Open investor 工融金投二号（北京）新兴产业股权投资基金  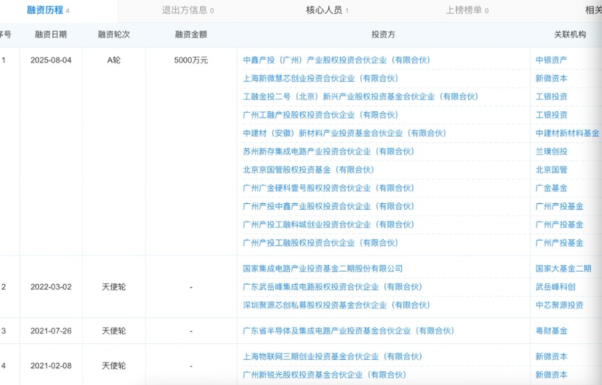pos(360,97)
